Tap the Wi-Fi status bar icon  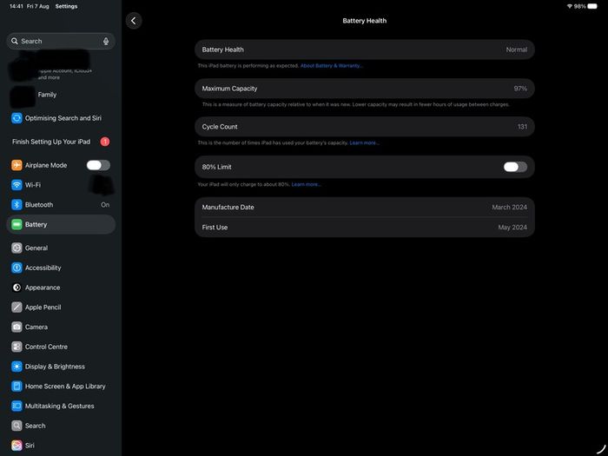coord(570,6)
